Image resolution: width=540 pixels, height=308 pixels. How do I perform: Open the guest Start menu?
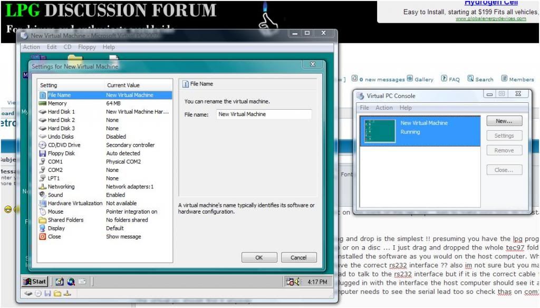[x=34, y=282]
